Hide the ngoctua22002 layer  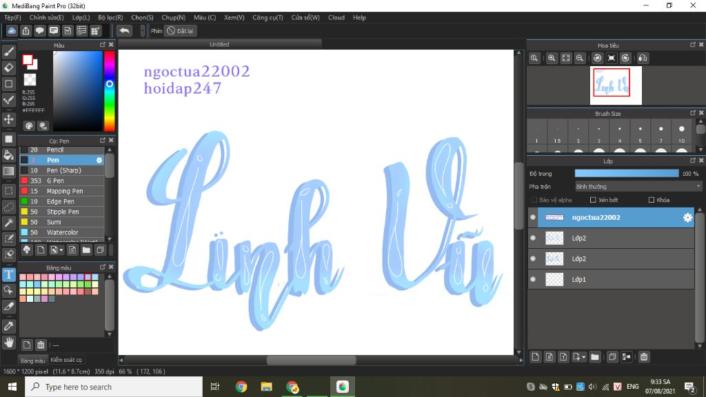[x=533, y=217]
